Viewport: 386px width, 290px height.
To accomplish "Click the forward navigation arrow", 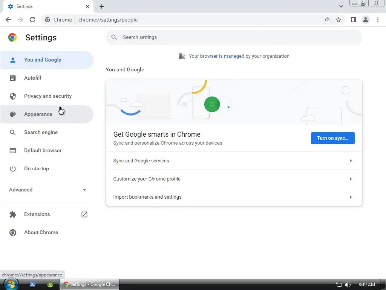I will click(x=20, y=20).
